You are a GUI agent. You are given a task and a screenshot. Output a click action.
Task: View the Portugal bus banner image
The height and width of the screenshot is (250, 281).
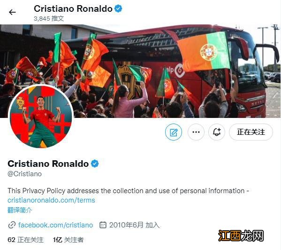point(140,71)
